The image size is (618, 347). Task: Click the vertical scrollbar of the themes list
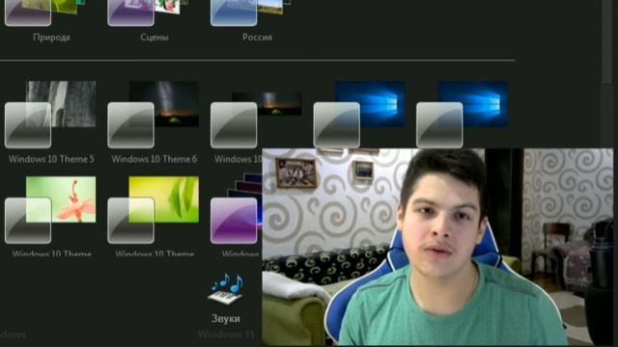click(607, 41)
